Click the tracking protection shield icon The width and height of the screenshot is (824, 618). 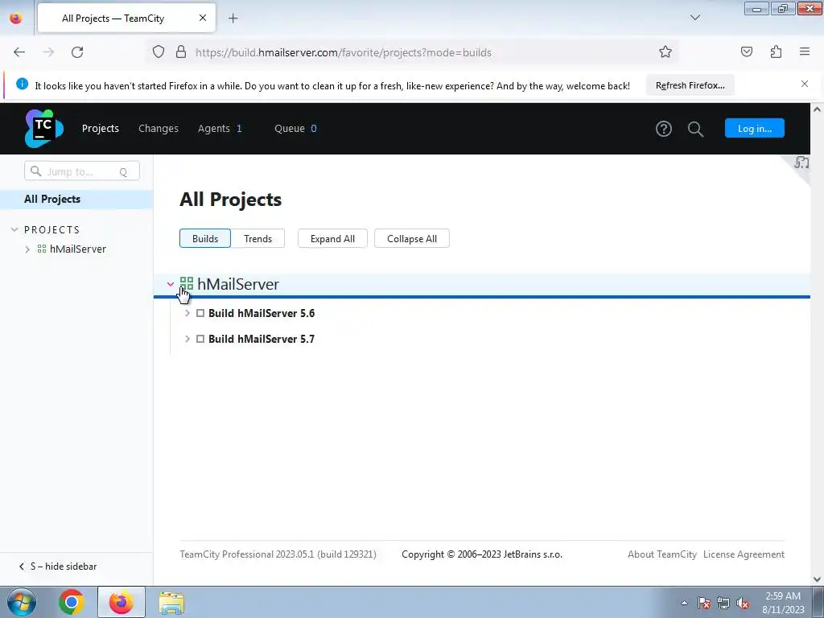tap(159, 52)
